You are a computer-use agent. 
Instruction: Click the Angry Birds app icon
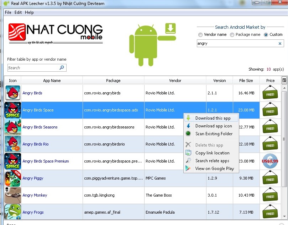click(13, 93)
